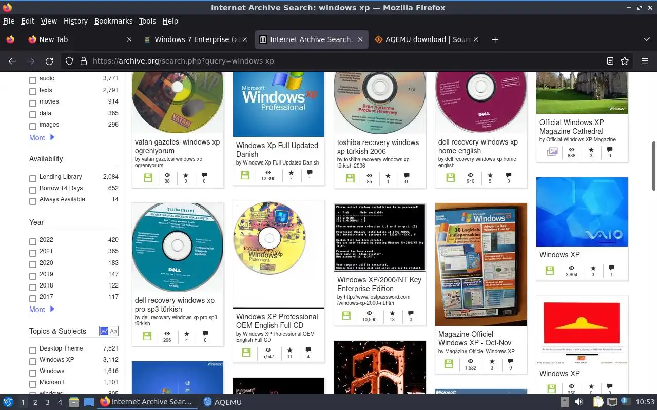Switch topics view to Aa text icon
The width and height of the screenshot is (657, 410).
click(113, 331)
